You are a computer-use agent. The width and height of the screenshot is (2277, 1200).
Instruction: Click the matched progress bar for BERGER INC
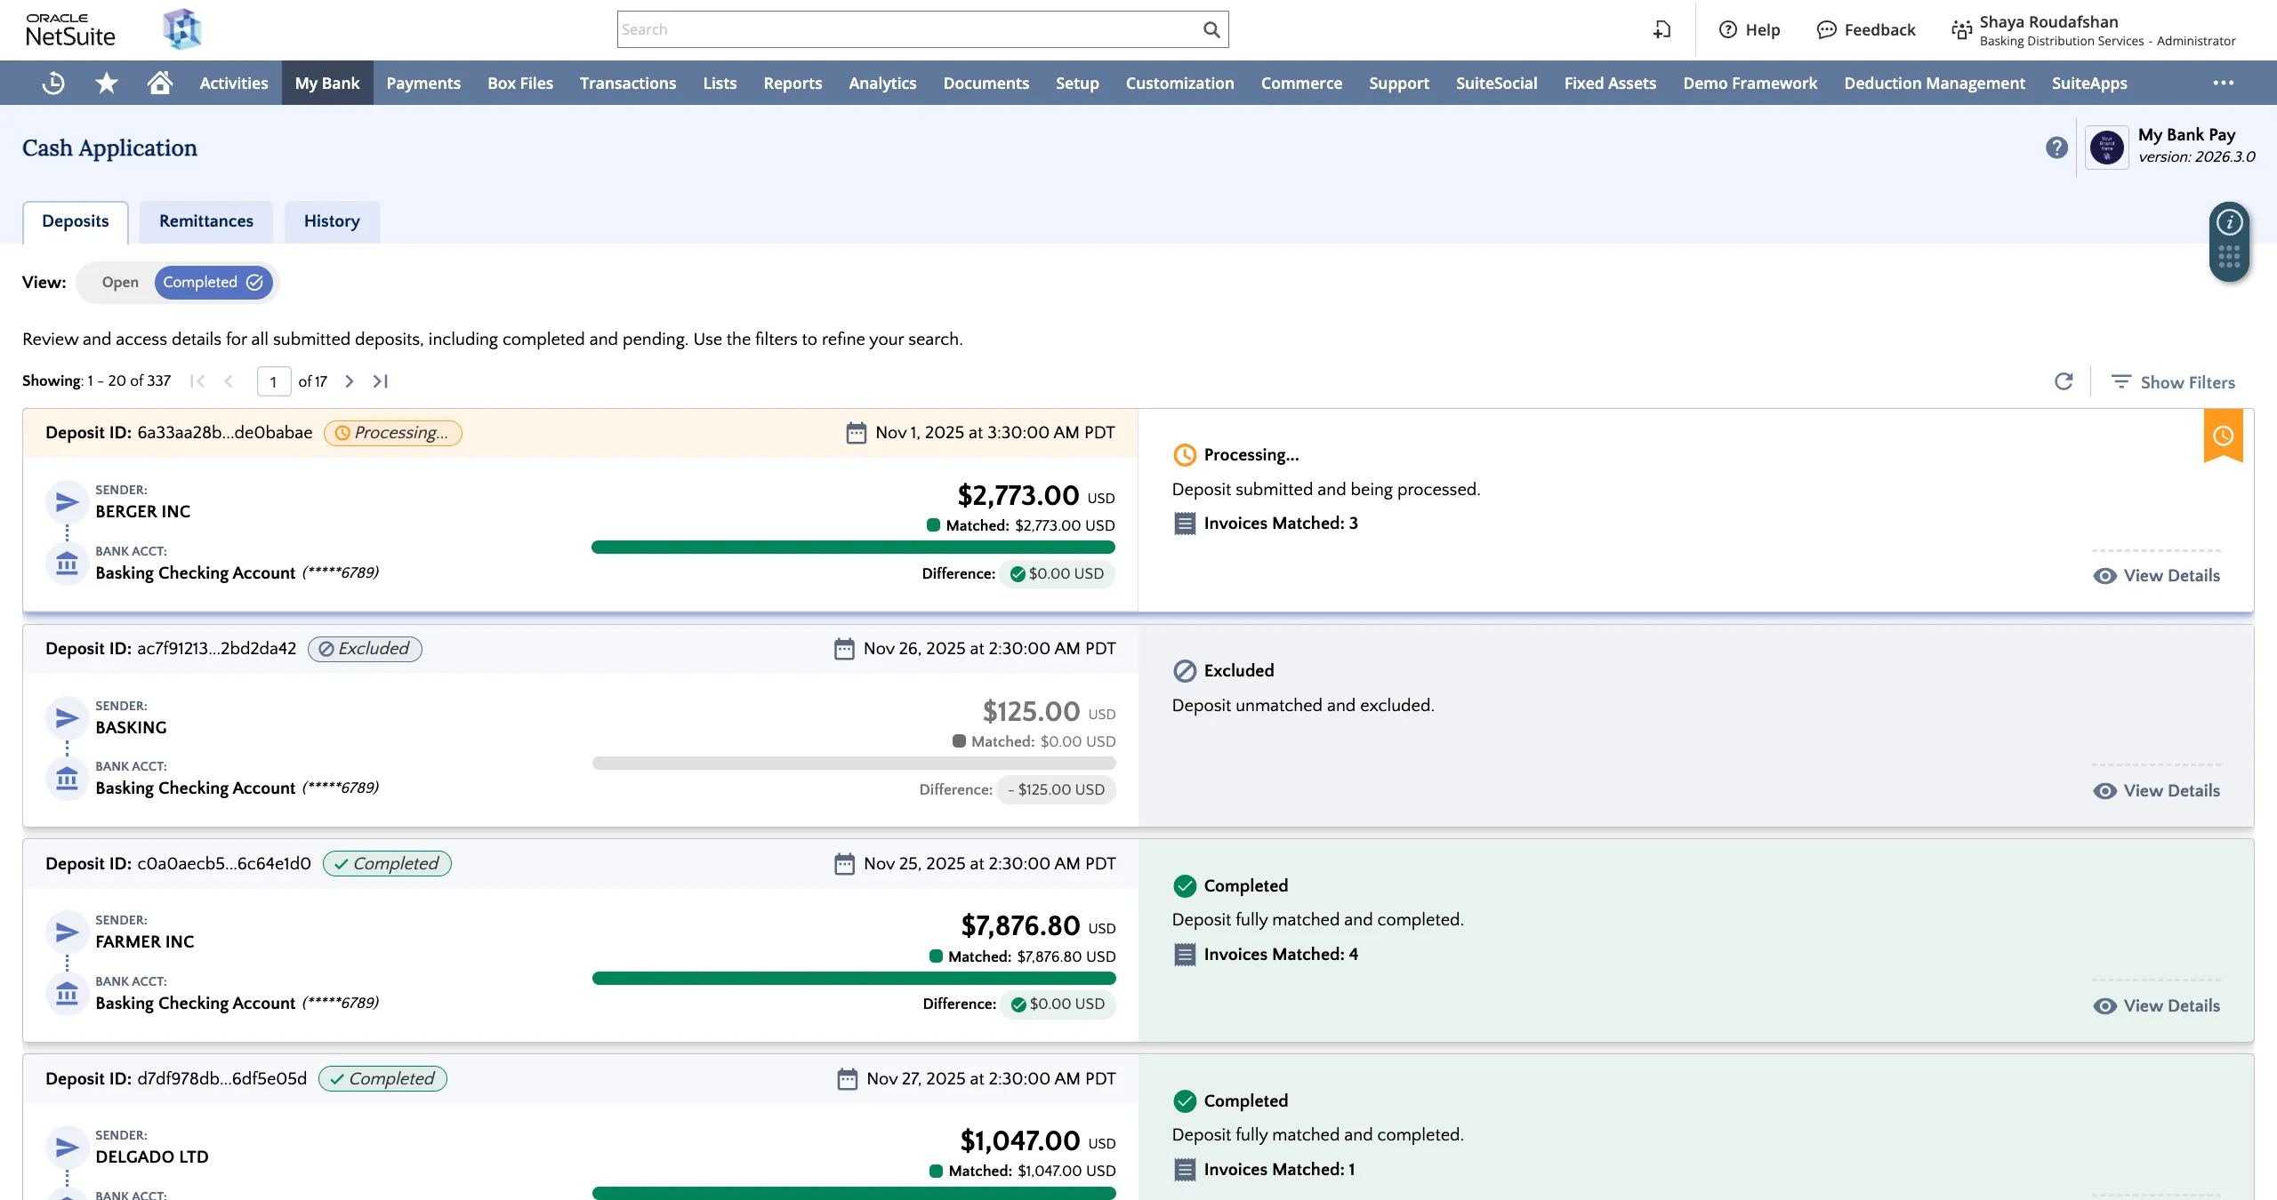[853, 548]
